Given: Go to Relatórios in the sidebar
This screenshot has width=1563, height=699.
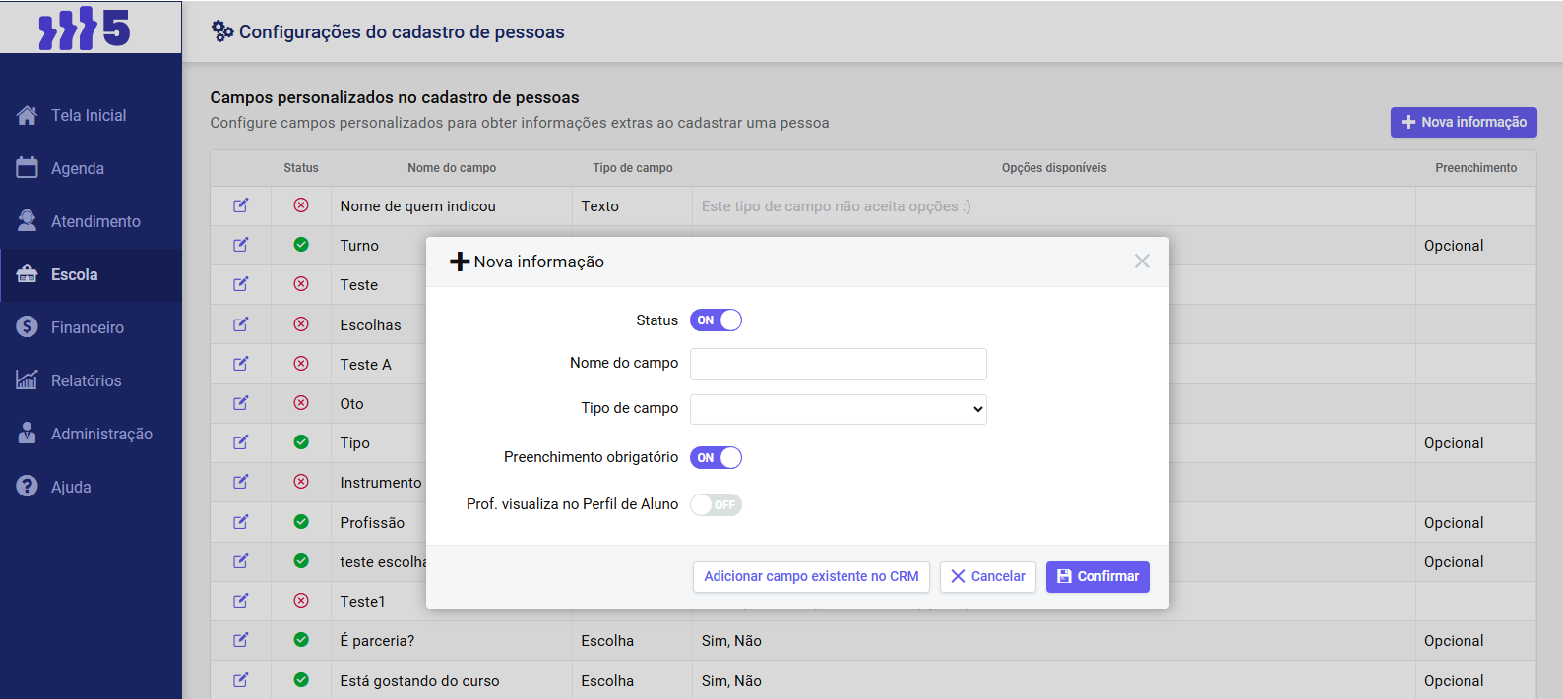Looking at the screenshot, I should coord(87,380).
